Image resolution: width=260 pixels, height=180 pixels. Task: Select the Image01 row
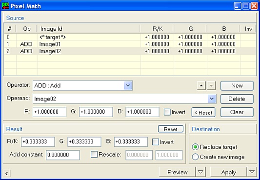[x=130, y=44]
